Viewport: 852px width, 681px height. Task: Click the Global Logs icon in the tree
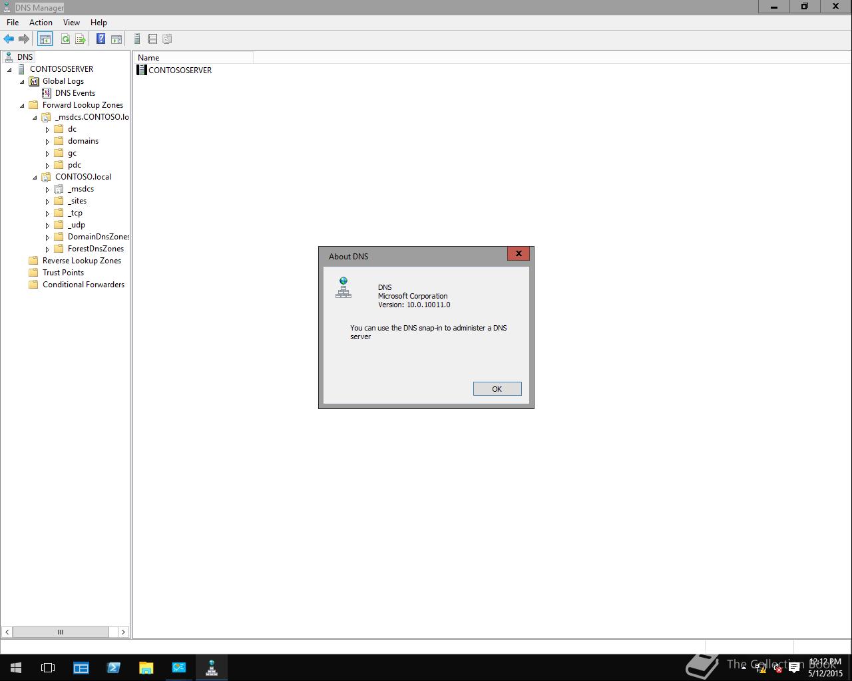click(34, 81)
